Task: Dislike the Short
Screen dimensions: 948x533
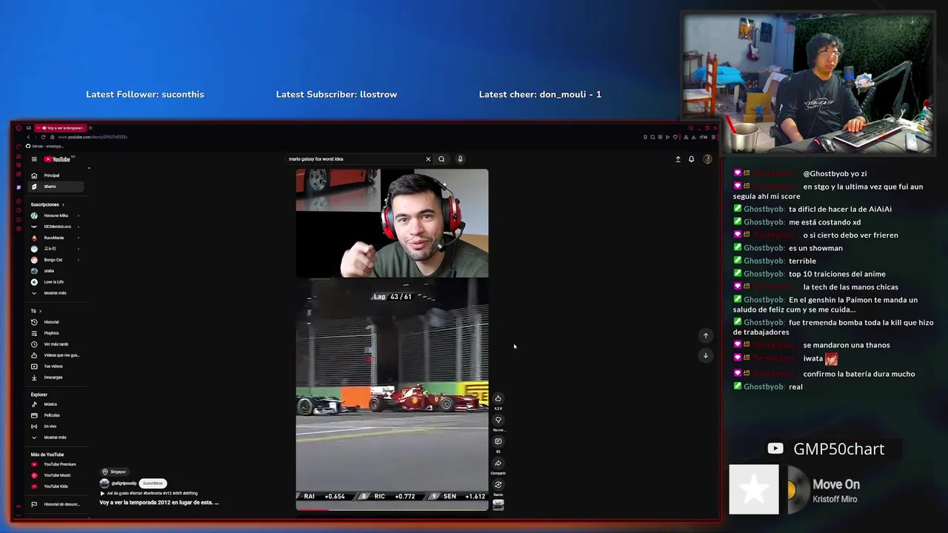Action: pyautogui.click(x=498, y=420)
